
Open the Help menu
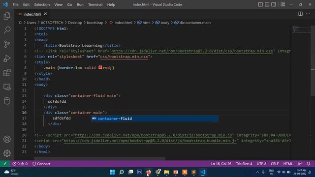pos(111,4)
